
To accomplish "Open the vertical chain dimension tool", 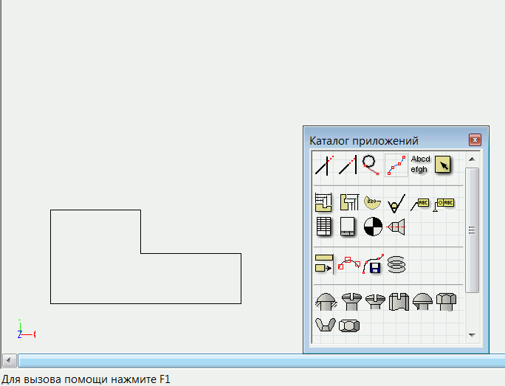I will (x=349, y=202).
